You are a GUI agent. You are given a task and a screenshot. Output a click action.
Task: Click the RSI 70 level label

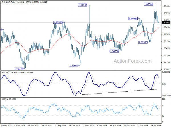click(x=163, y=106)
